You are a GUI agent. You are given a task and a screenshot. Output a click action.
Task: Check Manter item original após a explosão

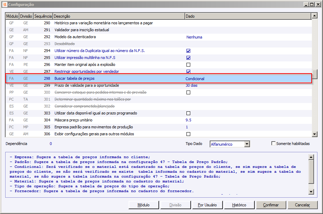188,65
